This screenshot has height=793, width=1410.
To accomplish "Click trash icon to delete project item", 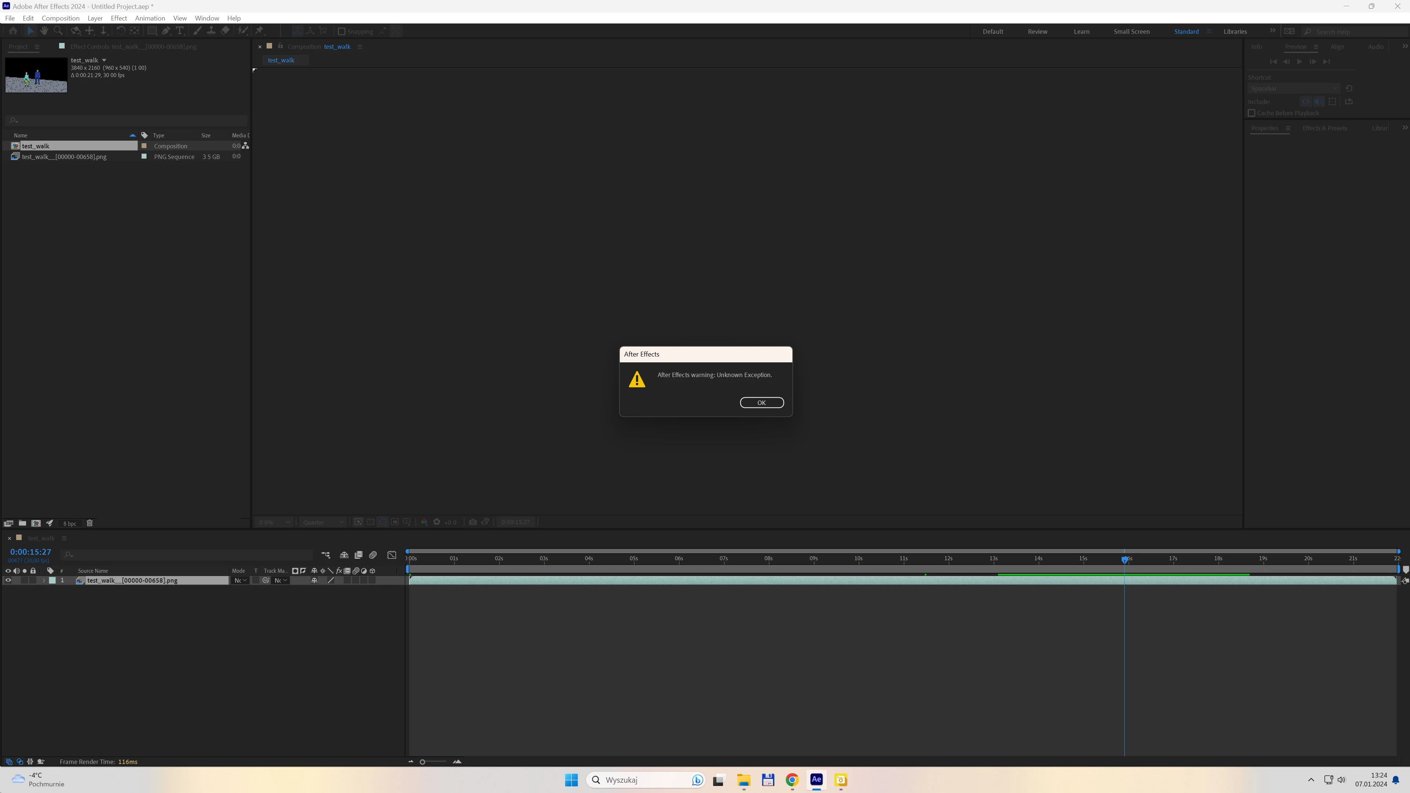I will pyautogui.click(x=90, y=523).
